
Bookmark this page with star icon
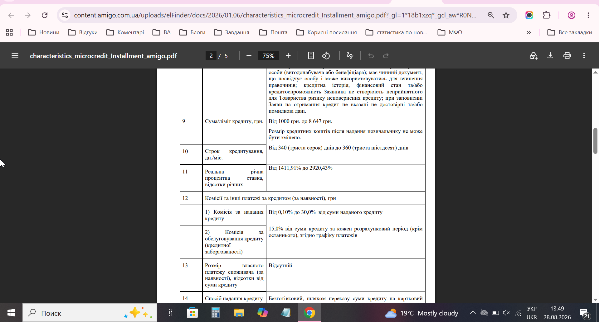[506, 15]
